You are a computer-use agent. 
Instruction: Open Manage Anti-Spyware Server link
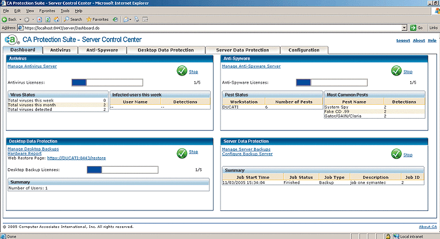coord(251,66)
